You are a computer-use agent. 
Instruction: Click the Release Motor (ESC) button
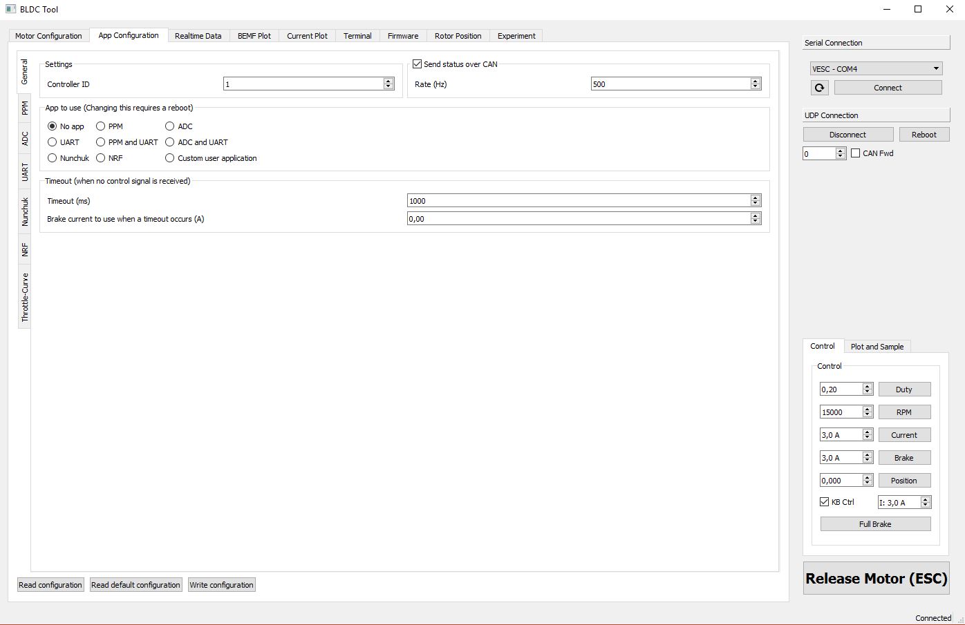[877, 579]
